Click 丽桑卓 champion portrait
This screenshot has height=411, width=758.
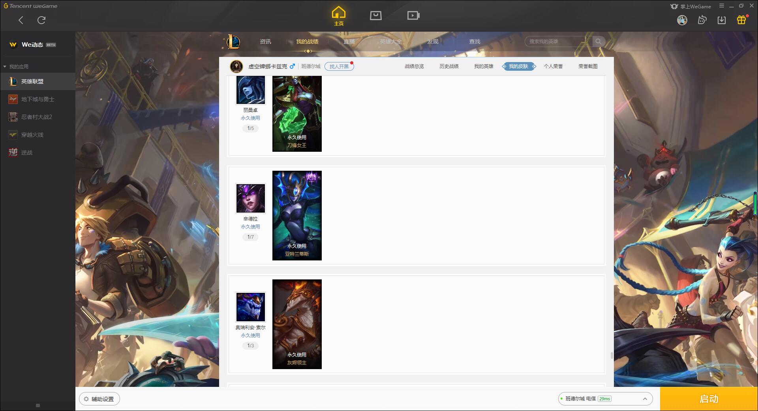pyautogui.click(x=251, y=90)
